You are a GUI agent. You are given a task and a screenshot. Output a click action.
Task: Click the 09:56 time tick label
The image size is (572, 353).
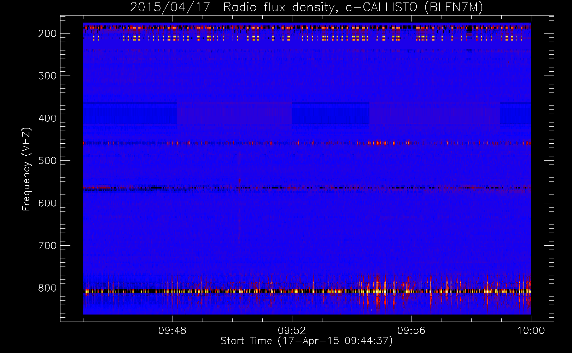click(x=412, y=331)
